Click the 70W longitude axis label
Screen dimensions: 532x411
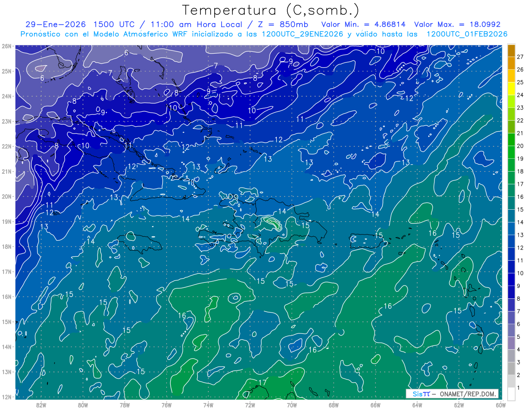[292, 405]
